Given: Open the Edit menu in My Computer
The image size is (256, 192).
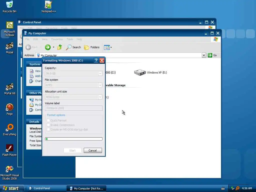Looking at the screenshot, I should [35, 39].
